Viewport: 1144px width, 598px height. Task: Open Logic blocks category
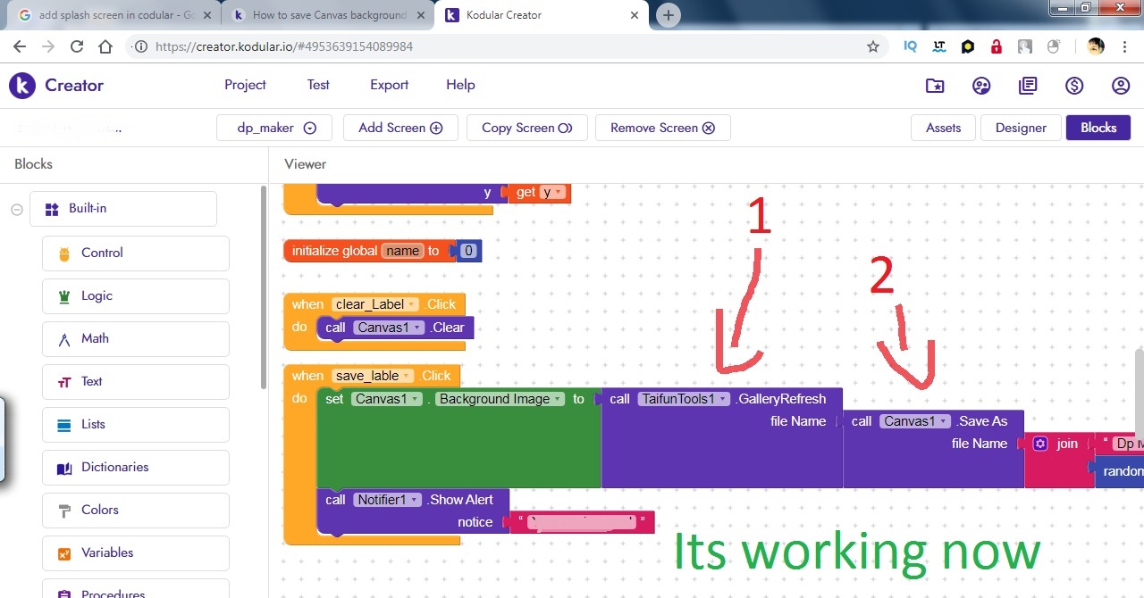(x=136, y=295)
